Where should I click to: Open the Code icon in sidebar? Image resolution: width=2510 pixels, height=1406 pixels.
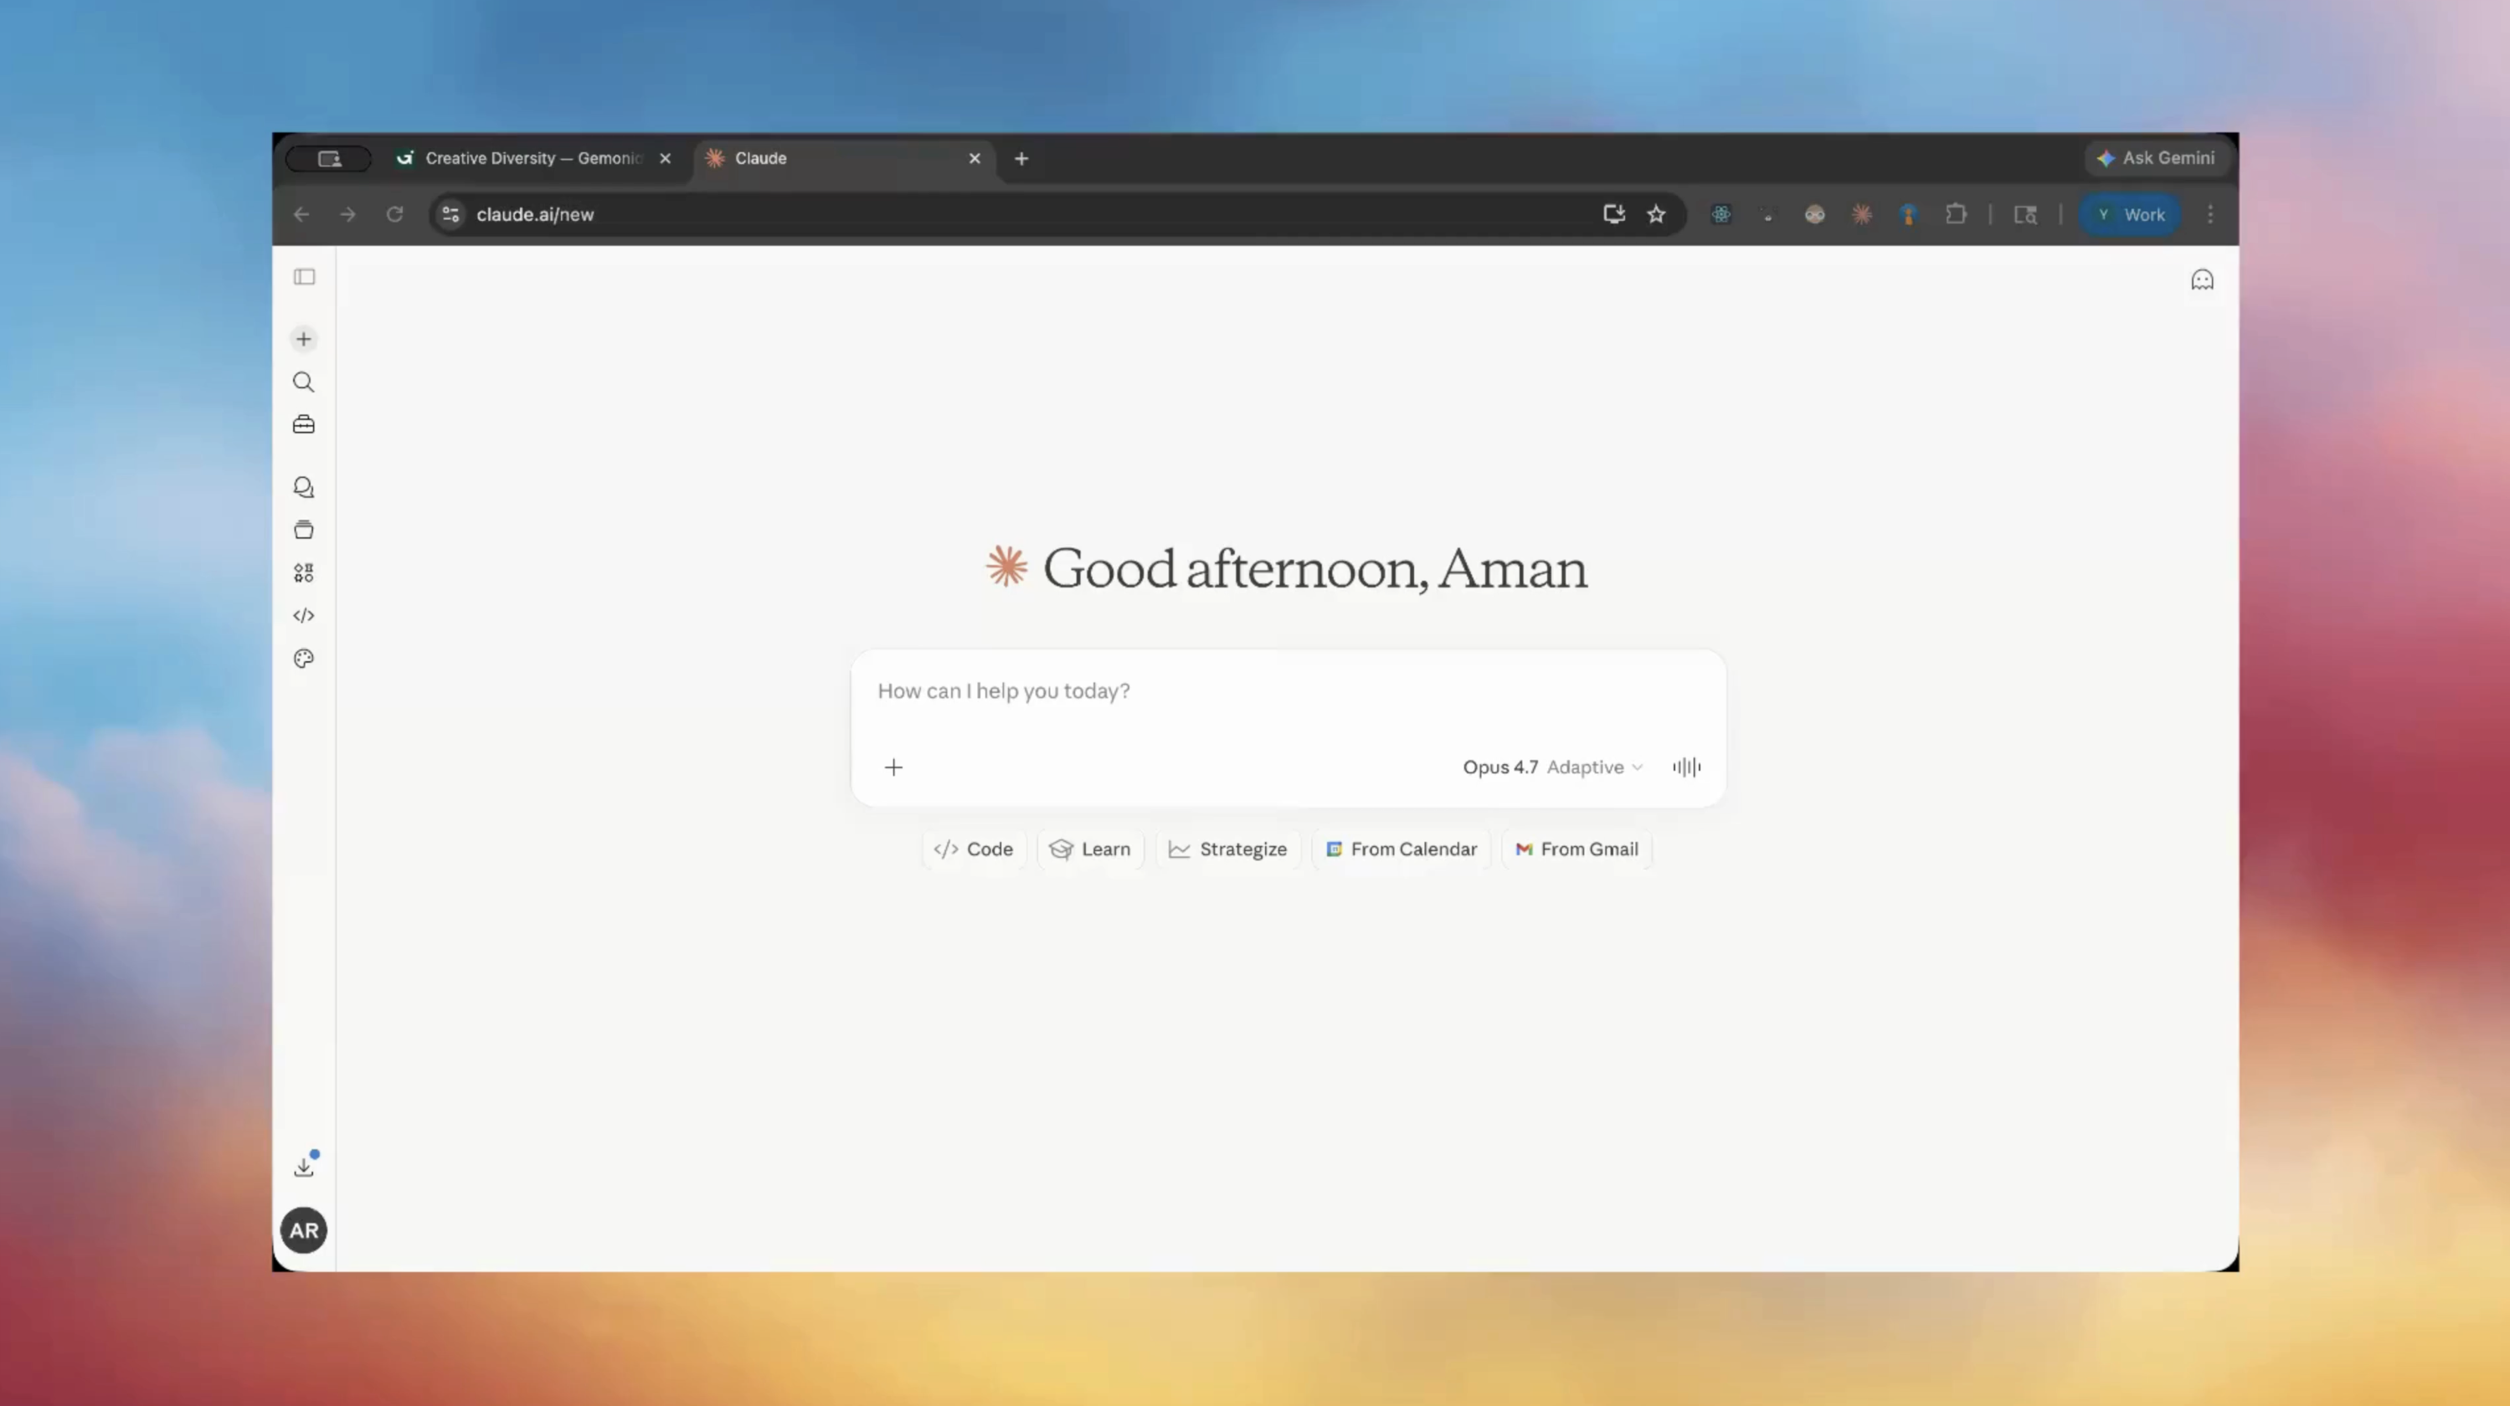tap(304, 615)
